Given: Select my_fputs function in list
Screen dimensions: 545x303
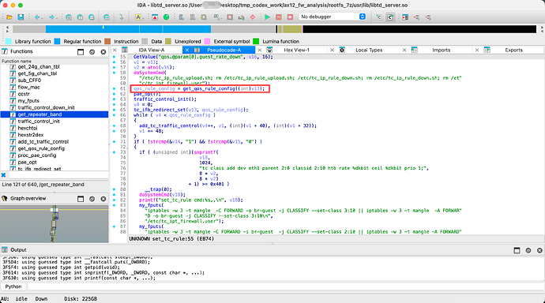Looking at the screenshot, I should click(28, 101).
